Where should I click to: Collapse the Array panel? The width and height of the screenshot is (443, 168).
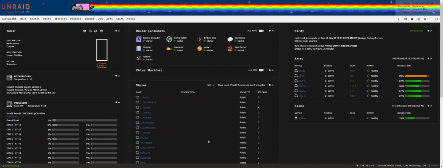click(x=431, y=59)
